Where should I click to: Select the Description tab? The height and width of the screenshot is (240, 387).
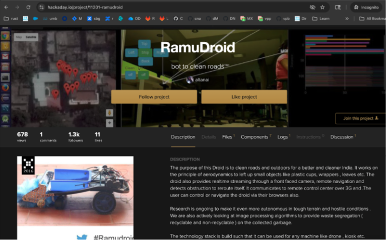(183, 137)
